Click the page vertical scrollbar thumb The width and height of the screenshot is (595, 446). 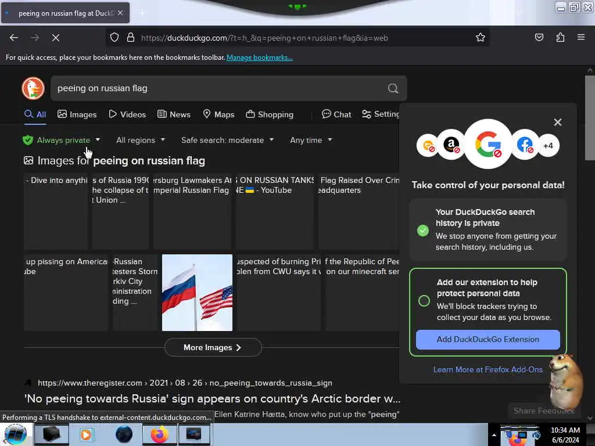click(590, 117)
